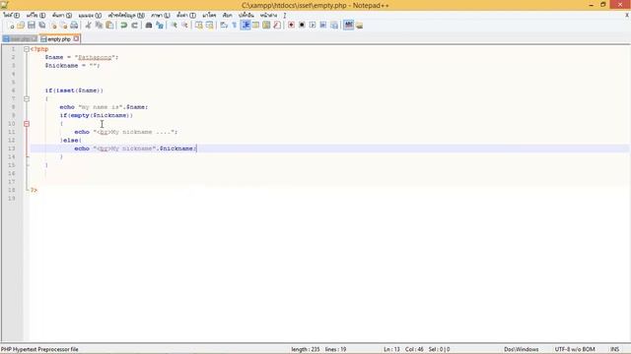Redo the edit via toolbar arrow
This screenshot has width=631, height=354.
click(x=134, y=26)
